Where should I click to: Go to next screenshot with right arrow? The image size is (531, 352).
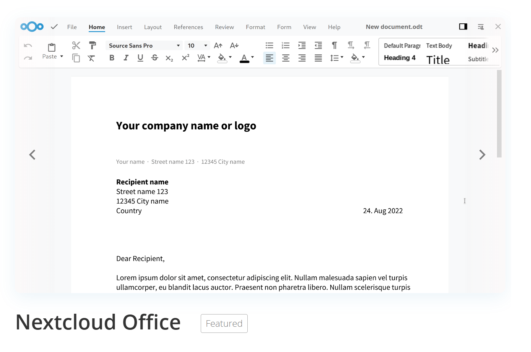click(482, 155)
